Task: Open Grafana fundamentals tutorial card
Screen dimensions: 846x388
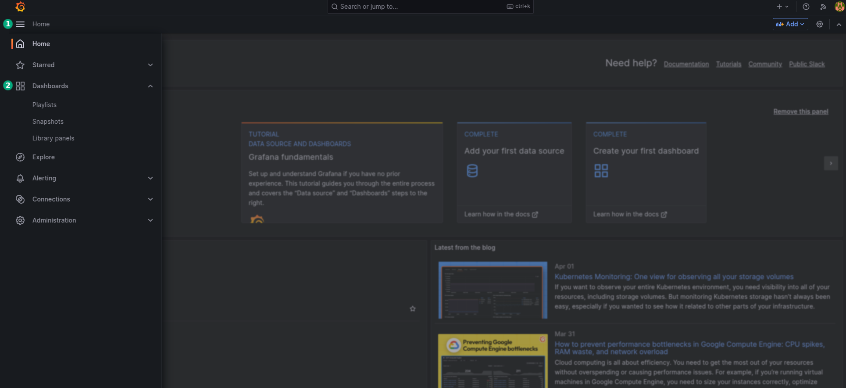Action: pos(342,172)
